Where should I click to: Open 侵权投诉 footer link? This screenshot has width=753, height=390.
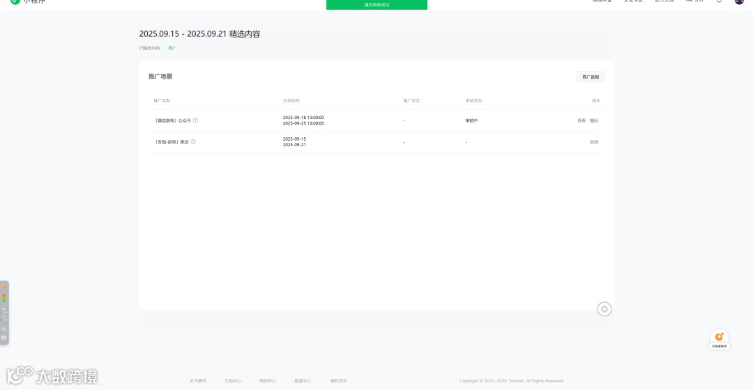[x=339, y=381]
